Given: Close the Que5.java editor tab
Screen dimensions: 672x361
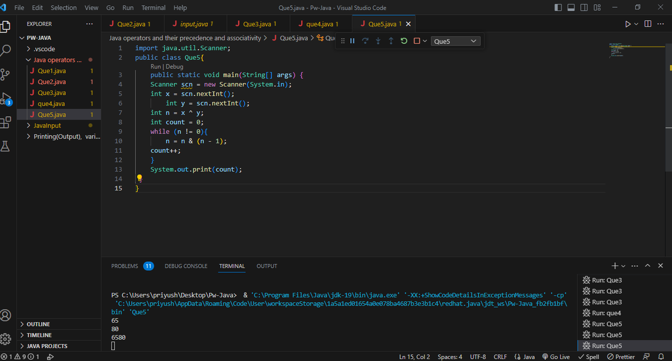Looking at the screenshot, I should [x=408, y=24].
